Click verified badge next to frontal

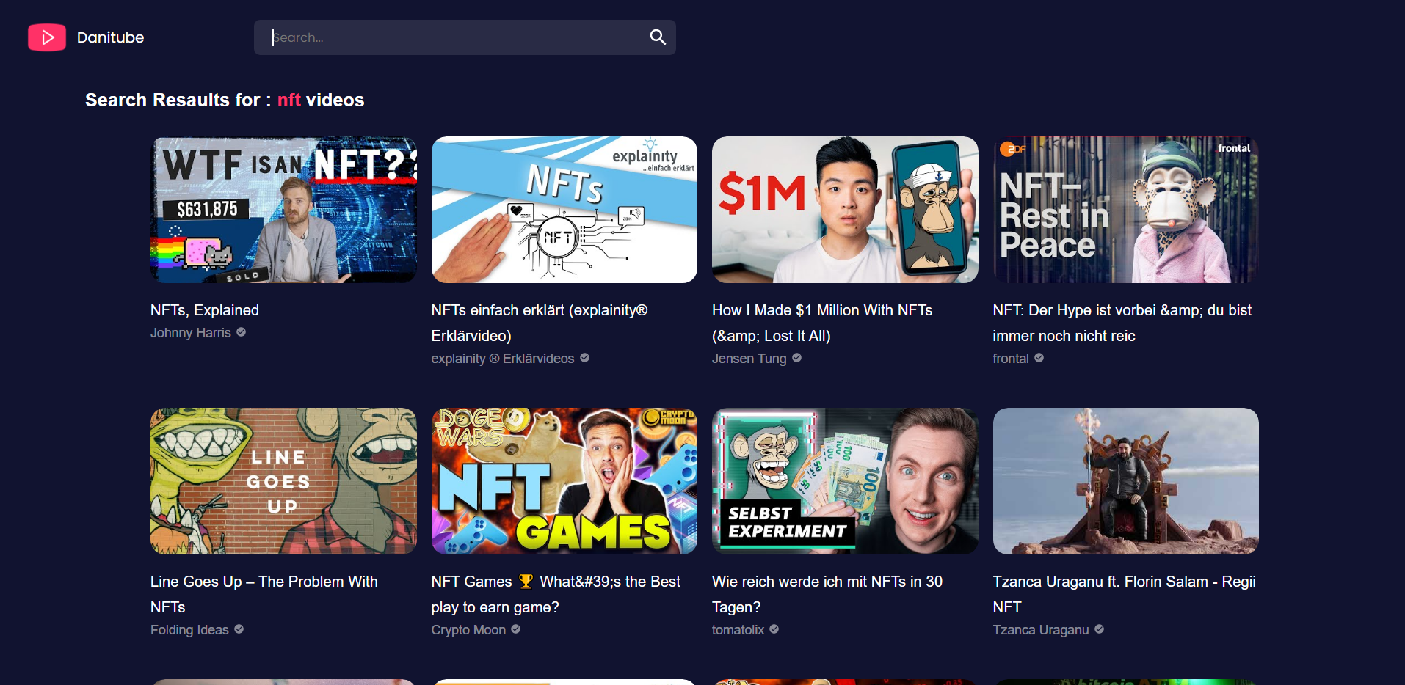(x=1039, y=358)
